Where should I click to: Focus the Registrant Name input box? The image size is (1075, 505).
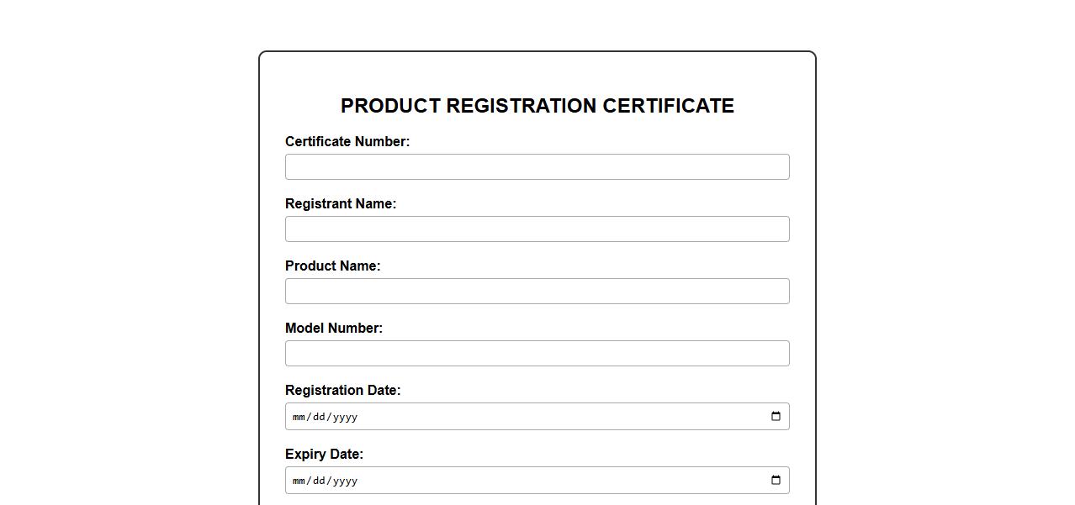tap(537, 229)
